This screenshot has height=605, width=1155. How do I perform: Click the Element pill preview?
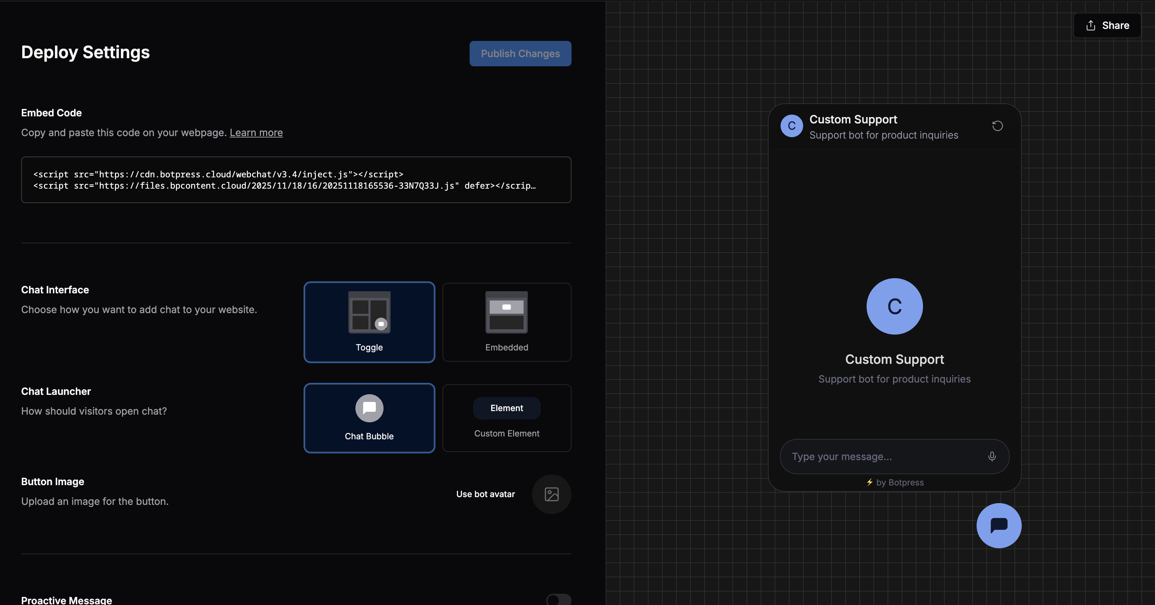506,408
